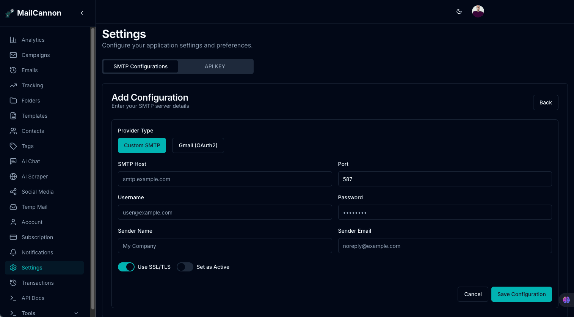
Task: Focus the SMTP Host field
Action: [x=225, y=179]
